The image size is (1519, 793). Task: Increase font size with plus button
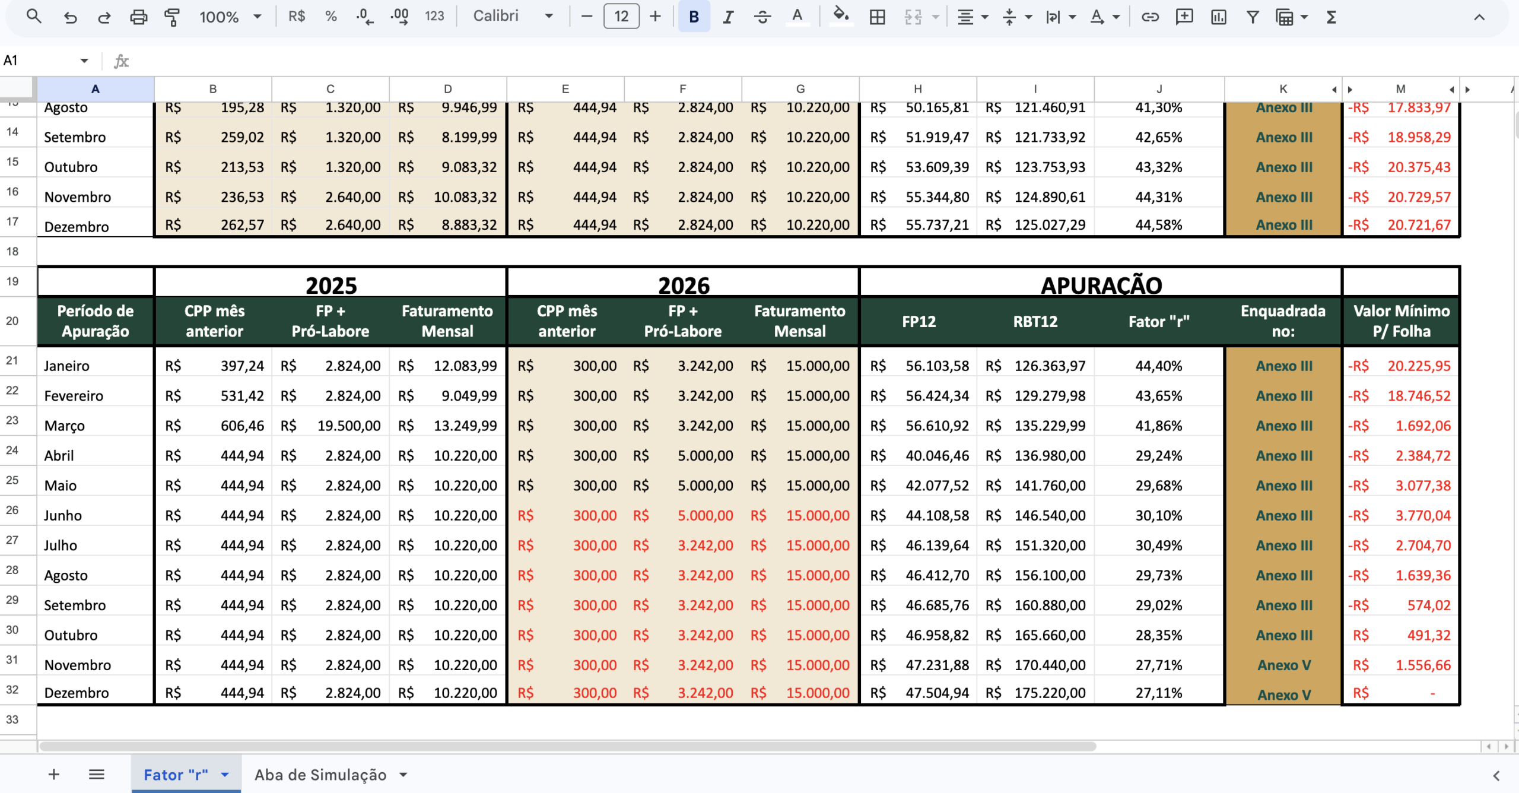coord(655,17)
